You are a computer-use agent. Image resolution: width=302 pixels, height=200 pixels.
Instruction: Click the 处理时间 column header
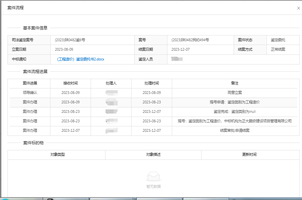pos(152,83)
